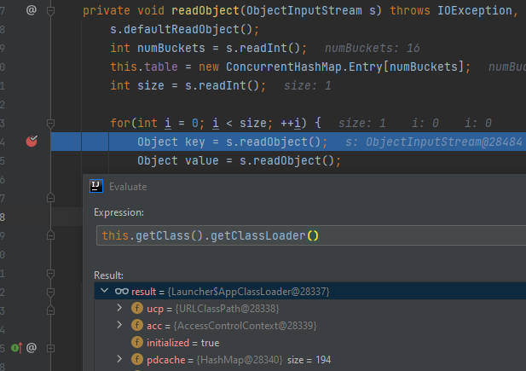Click 'size: 1' hint after the int size line
The image size is (526, 371).
tap(307, 86)
